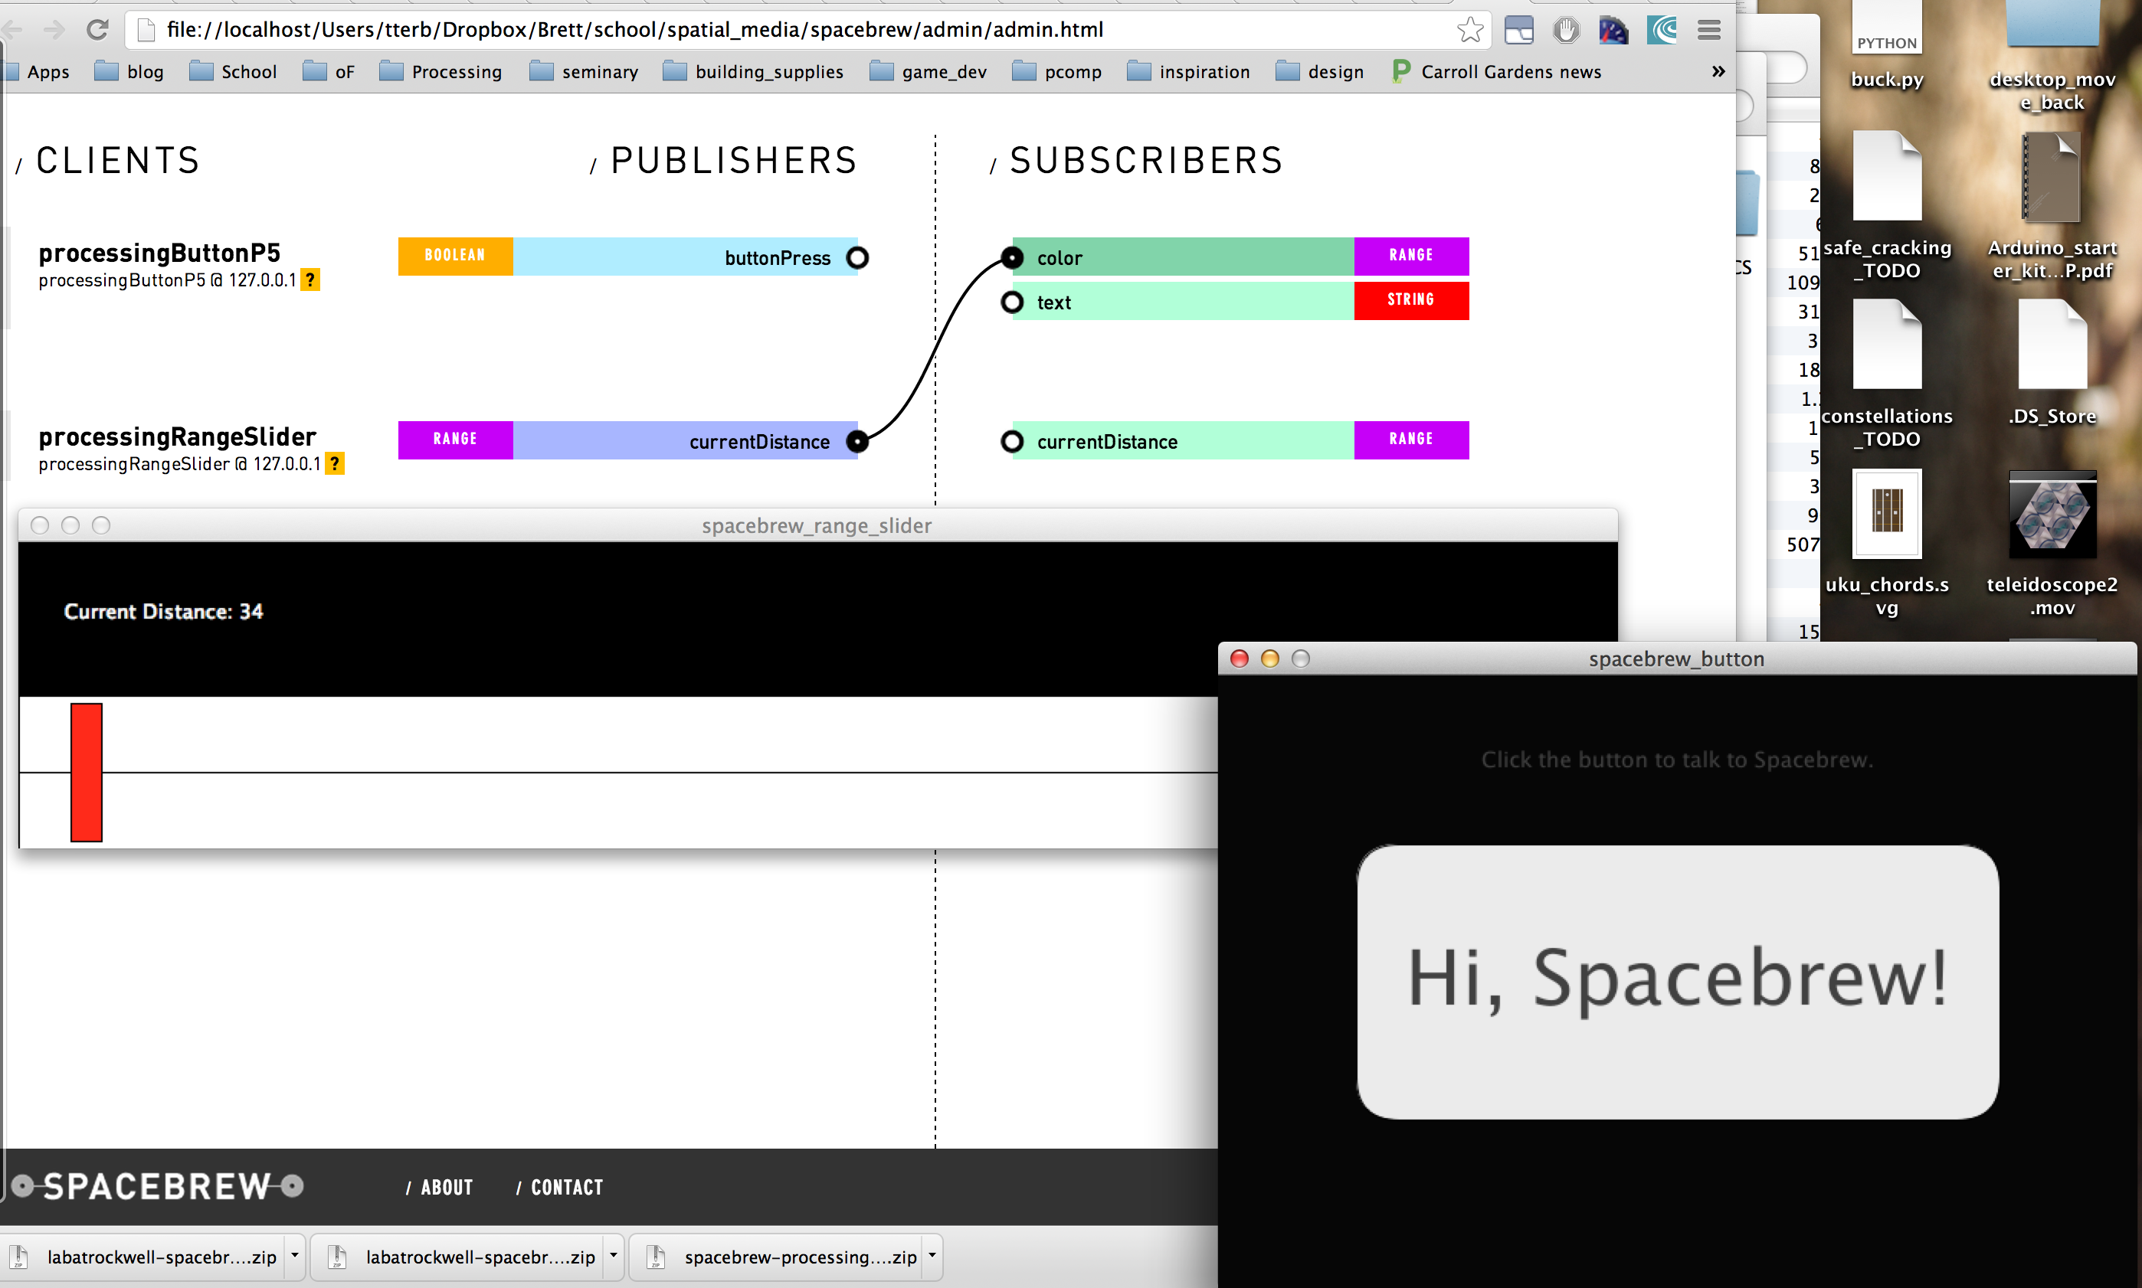Viewport: 2142px width, 1288px height.
Task: Open Carroll Gardens news bookmark
Action: (1496, 71)
